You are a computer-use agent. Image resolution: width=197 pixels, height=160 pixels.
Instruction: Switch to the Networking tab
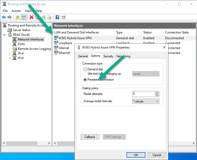tap(123, 56)
